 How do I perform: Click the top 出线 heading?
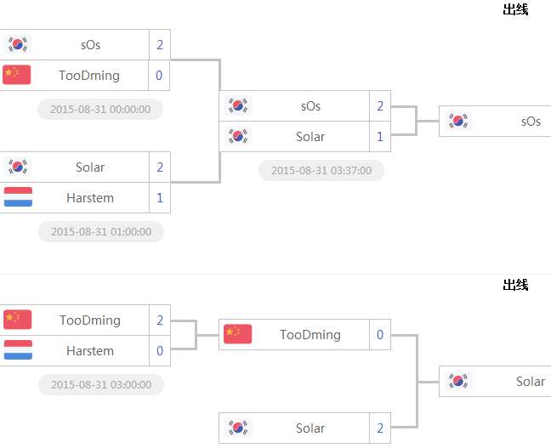point(515,9)
